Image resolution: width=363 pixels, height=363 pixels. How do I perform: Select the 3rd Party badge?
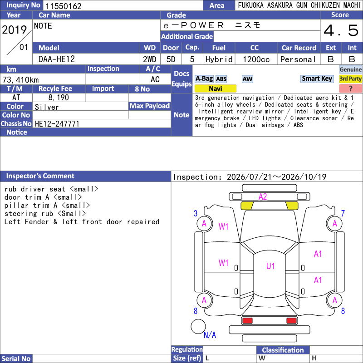(x=350, y=79)
